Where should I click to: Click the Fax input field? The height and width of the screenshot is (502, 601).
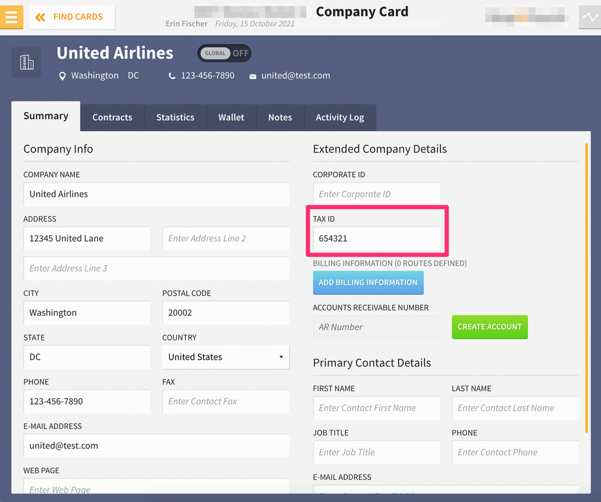[x=226, y=401]
